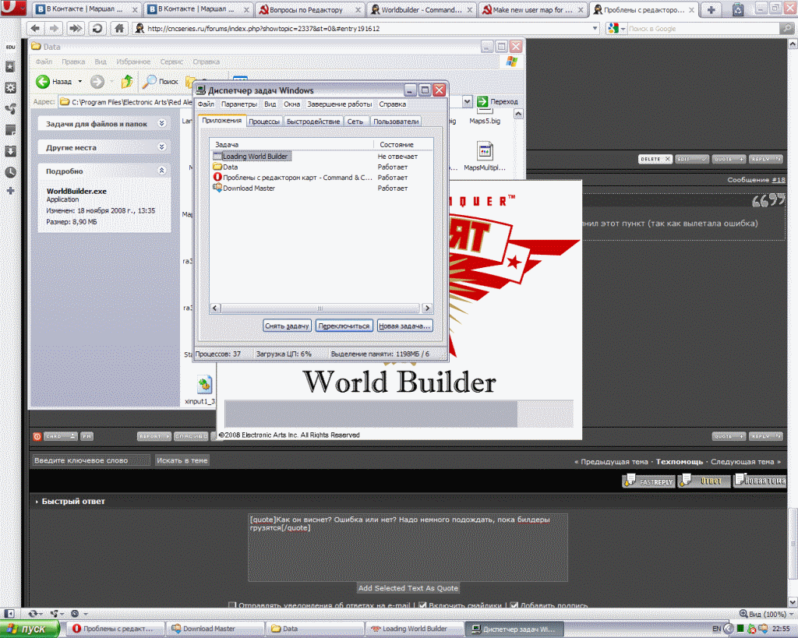Click the 'пуск' Start button

[x=30, y=629]
